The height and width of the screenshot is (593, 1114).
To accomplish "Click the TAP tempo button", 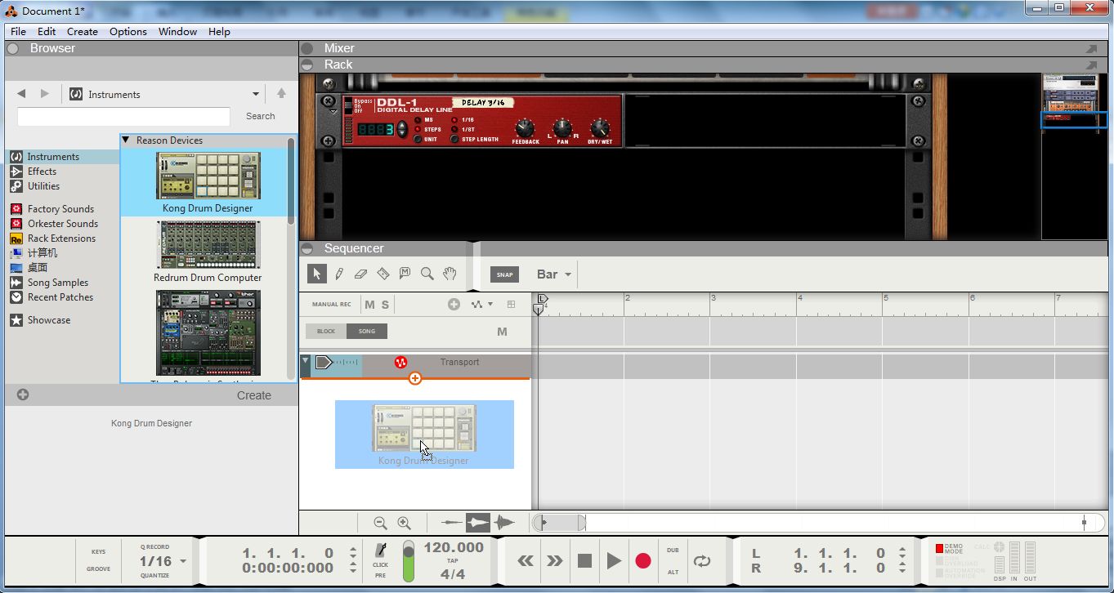I will [x=452, y=561].
